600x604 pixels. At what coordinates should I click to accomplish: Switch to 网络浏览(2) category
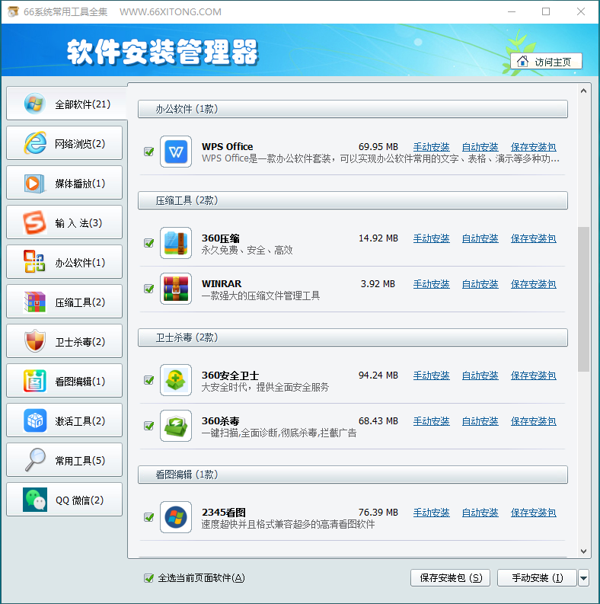click(x=64, y=143)
